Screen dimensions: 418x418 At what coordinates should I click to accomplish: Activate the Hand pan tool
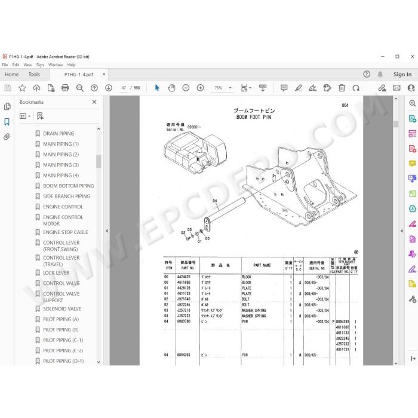[x=171, y=88]
